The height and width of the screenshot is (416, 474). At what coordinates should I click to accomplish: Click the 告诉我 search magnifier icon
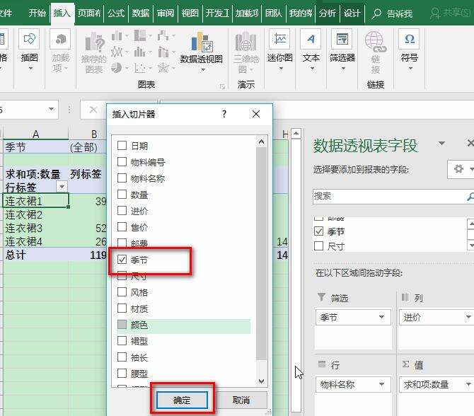376,13
